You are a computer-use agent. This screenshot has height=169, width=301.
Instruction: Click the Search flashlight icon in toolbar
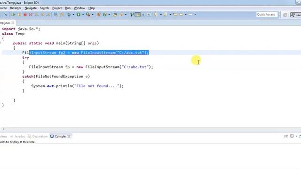tap(121, 15)
